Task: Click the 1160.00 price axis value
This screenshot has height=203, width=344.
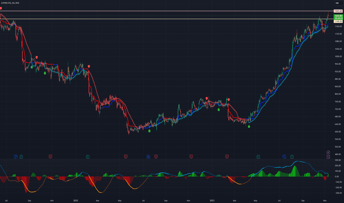Action: click(x=338, y=26)
